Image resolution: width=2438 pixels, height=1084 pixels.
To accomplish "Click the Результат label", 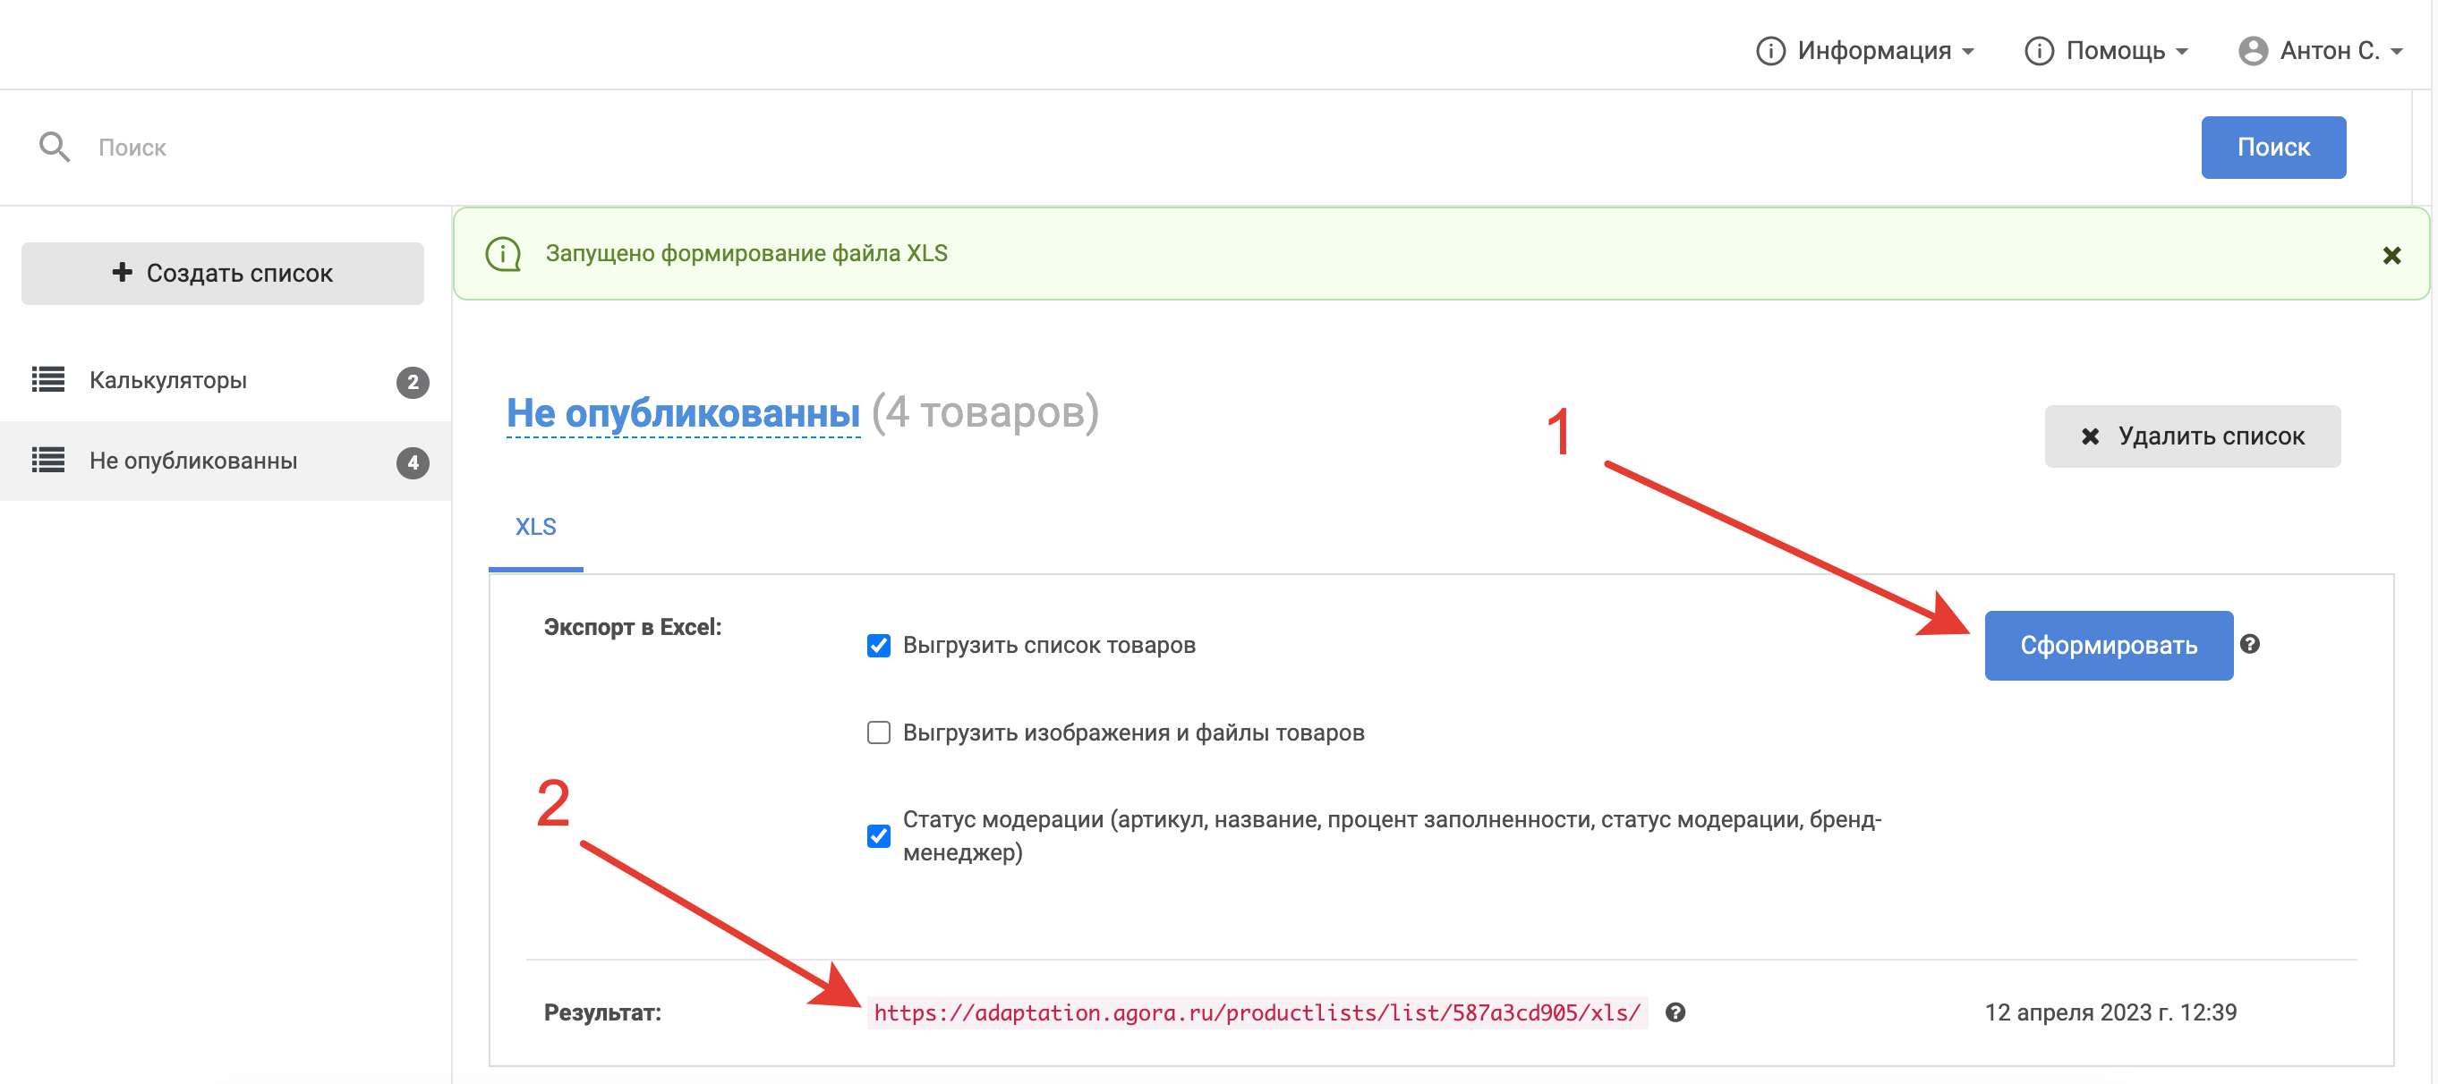I will pos(602,1012).
